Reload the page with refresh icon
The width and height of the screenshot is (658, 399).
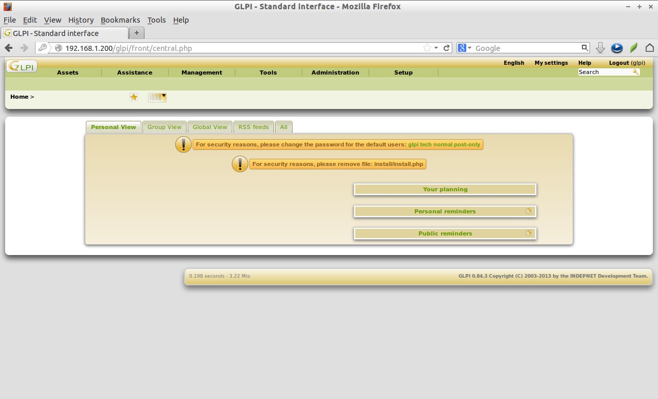click(x=447, y=48)
